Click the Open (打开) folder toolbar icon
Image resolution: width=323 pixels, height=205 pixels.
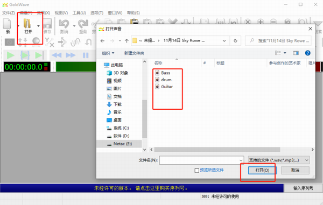click(x=27, y=24)
